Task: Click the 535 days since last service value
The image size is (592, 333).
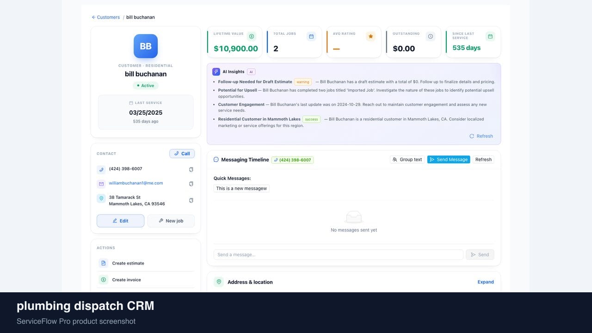Action: 466,48
